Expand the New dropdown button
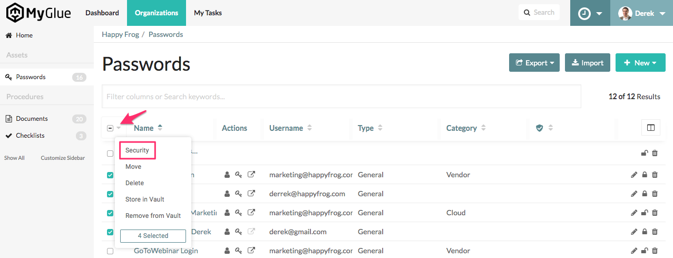 click(640, 63)
